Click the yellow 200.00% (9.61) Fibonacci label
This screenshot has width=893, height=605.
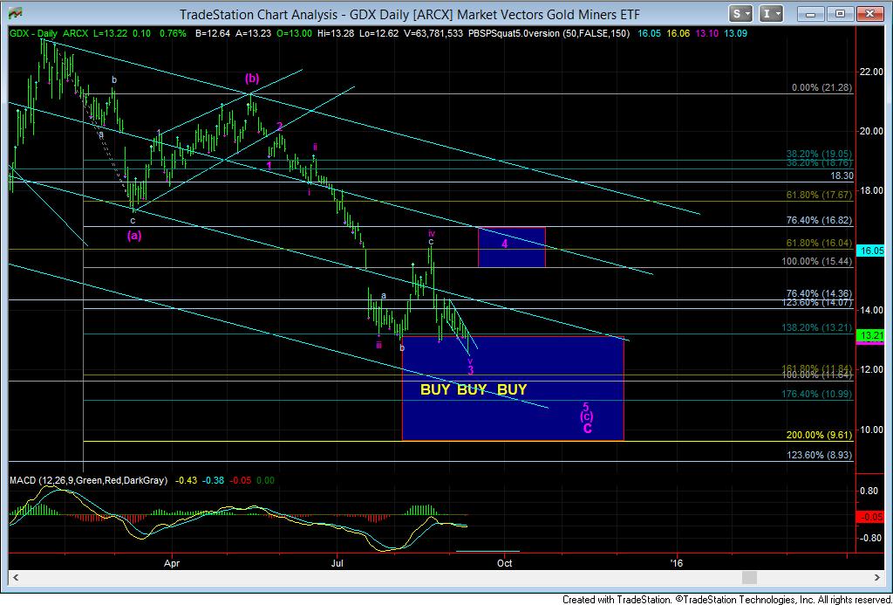[x=819, y=435]
